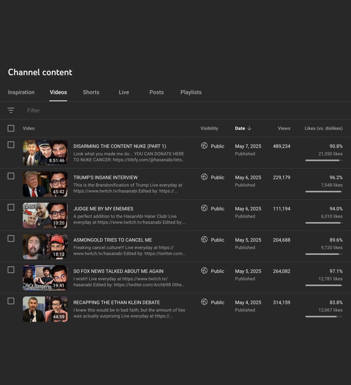Click the 111,194 views value
Image resolution: width=351 pixels, height=385 pixels.
click(282, 208)
